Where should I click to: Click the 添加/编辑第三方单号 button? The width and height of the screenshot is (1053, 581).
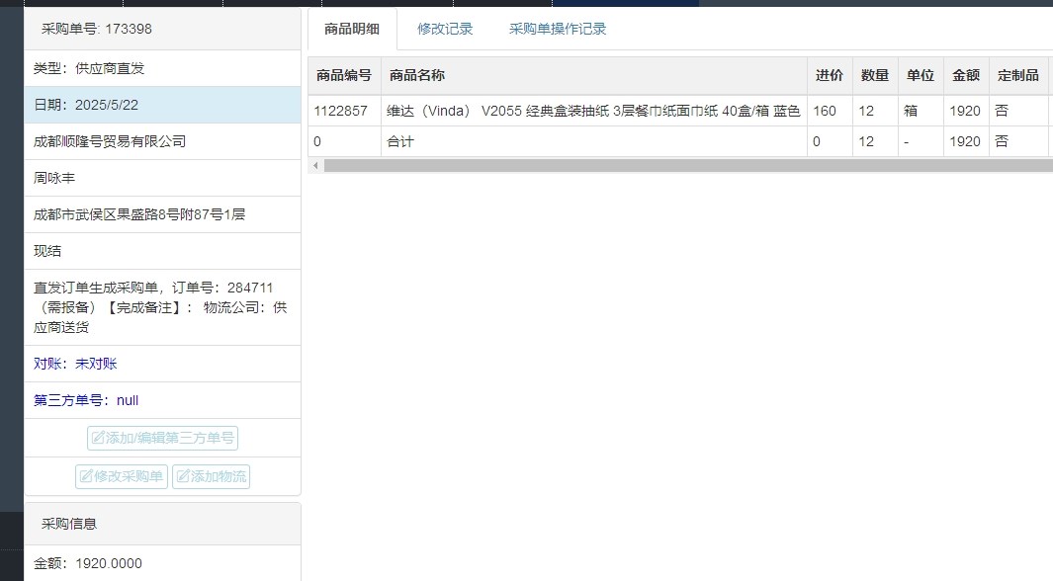162,438
